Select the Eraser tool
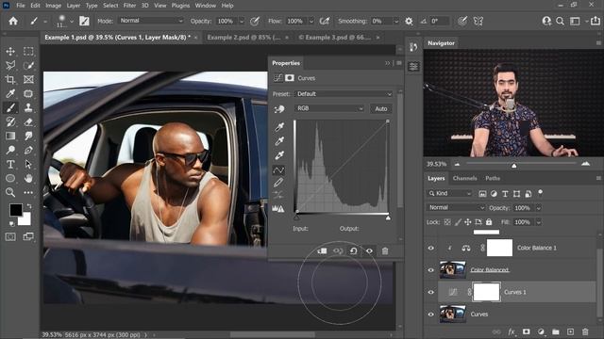Image resolution: width=604 pixels, height=339 pixels. tap(28, 121)
